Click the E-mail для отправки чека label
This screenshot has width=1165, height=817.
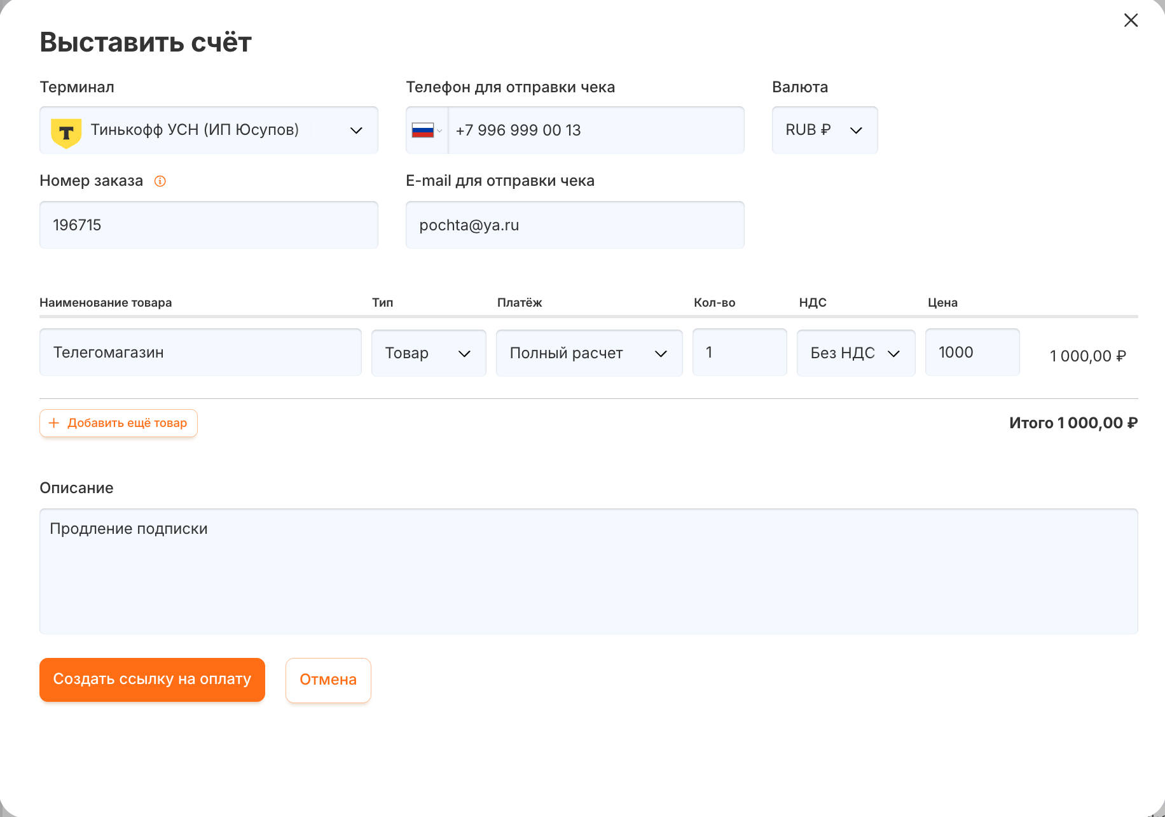[500, 181]
